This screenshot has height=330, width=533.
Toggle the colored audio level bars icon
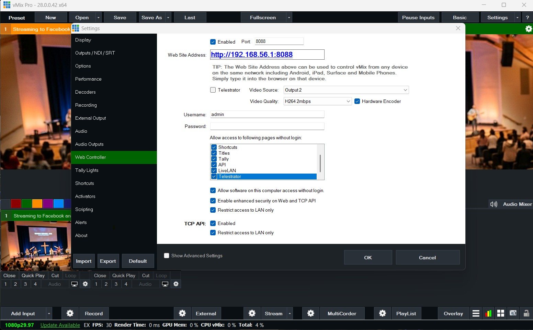[488, 313]
